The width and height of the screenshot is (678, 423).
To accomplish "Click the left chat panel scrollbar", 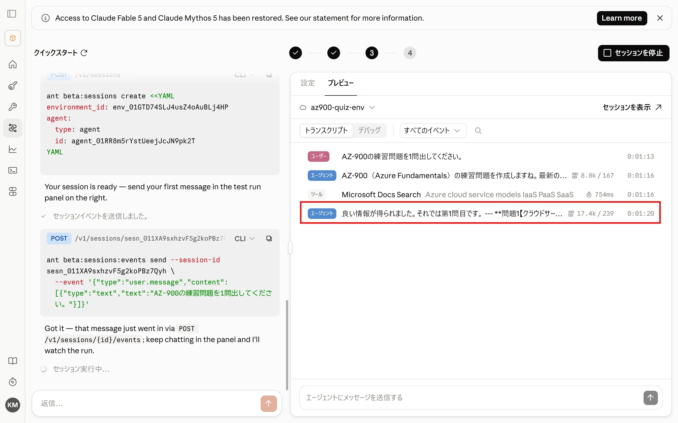I will pos(287,345).
